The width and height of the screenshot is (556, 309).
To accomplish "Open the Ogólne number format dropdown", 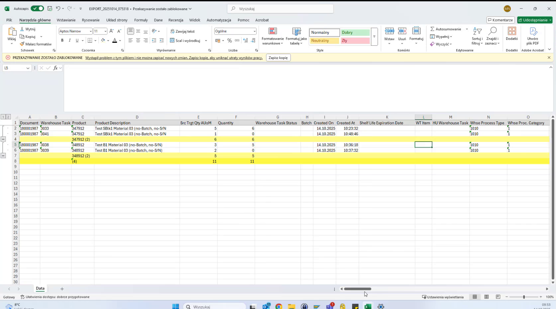I will tap(254, 31).
